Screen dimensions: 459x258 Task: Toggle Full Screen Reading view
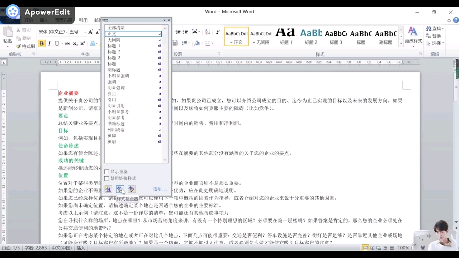372,248
